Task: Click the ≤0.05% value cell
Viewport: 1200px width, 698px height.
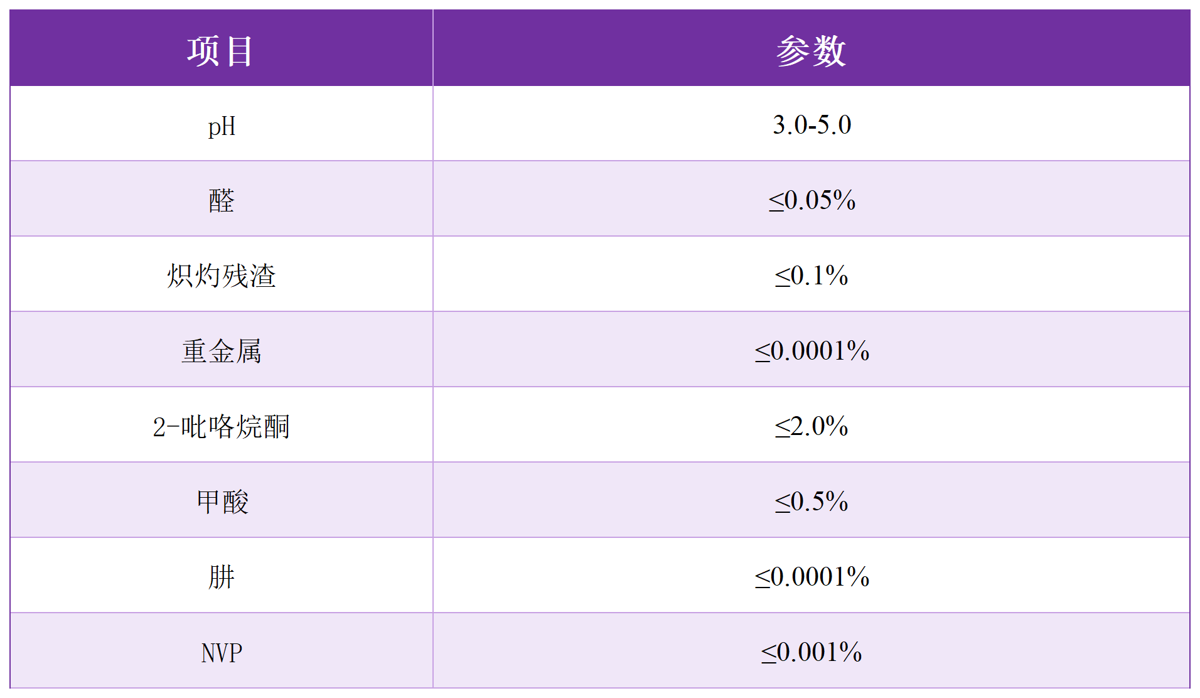Action: coord(812,201)
